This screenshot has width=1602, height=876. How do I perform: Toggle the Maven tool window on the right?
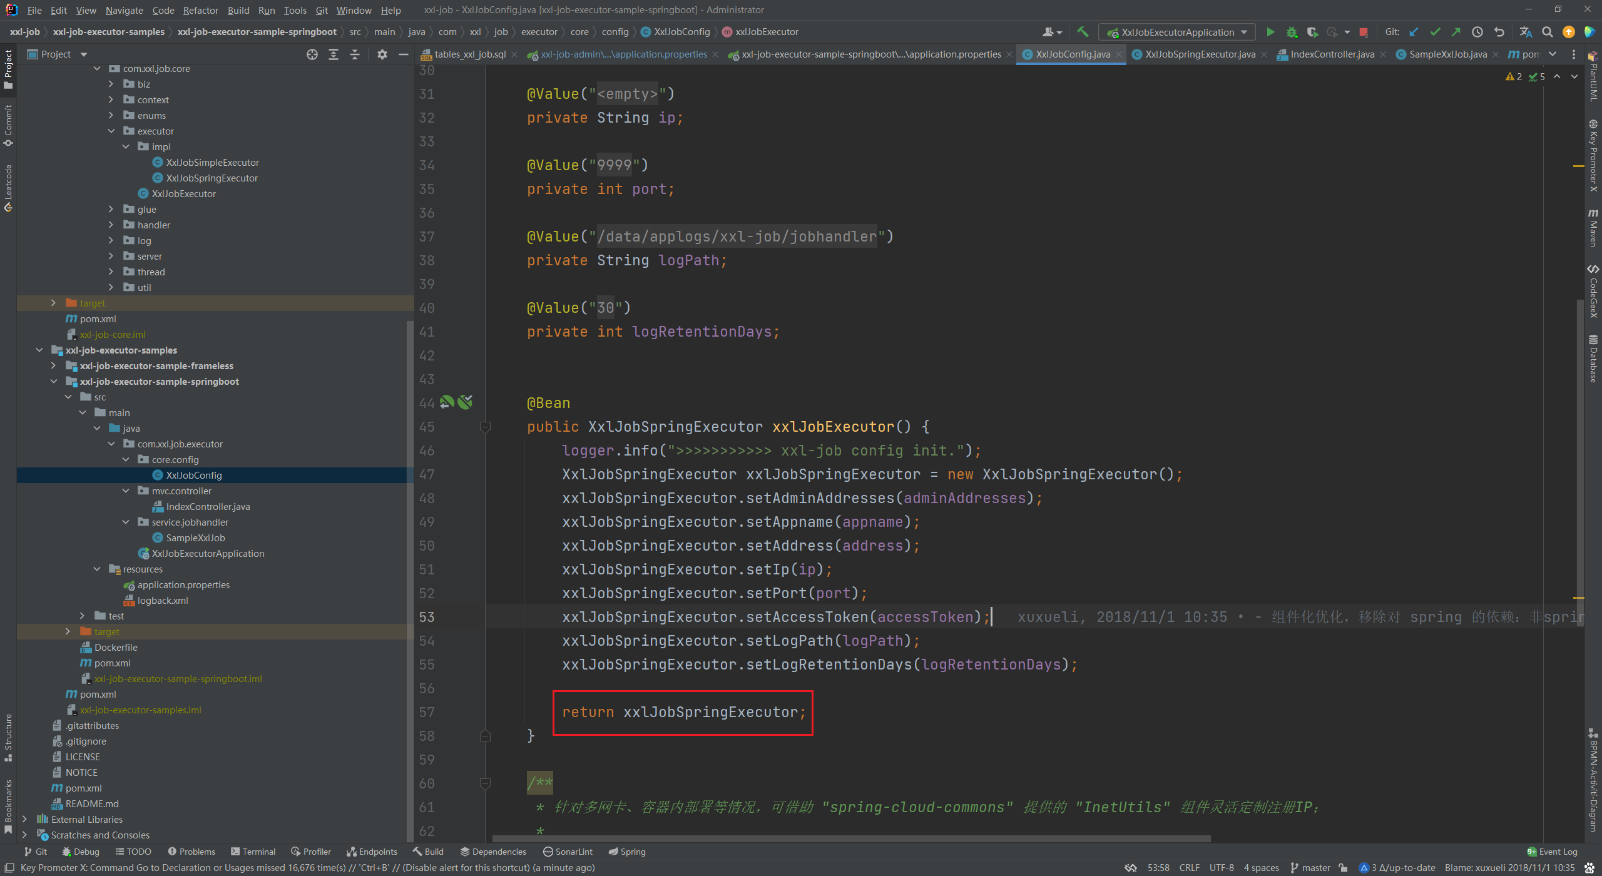point(1593,228)
